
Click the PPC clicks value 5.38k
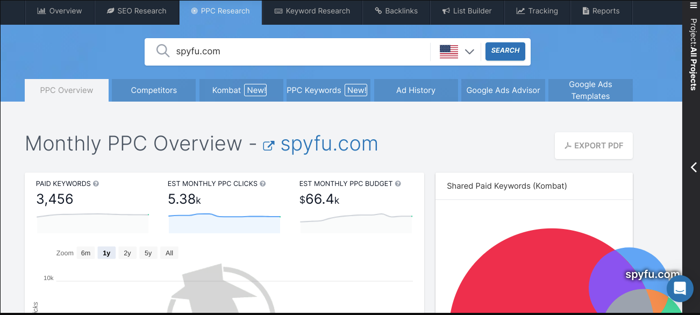[x=184, y=199]
